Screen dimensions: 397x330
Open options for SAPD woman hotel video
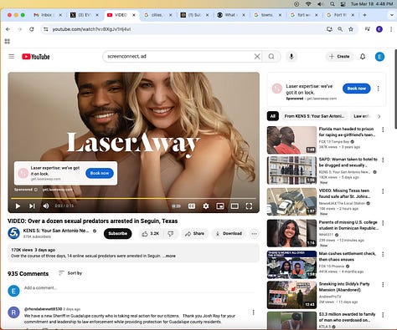[383, 160]
